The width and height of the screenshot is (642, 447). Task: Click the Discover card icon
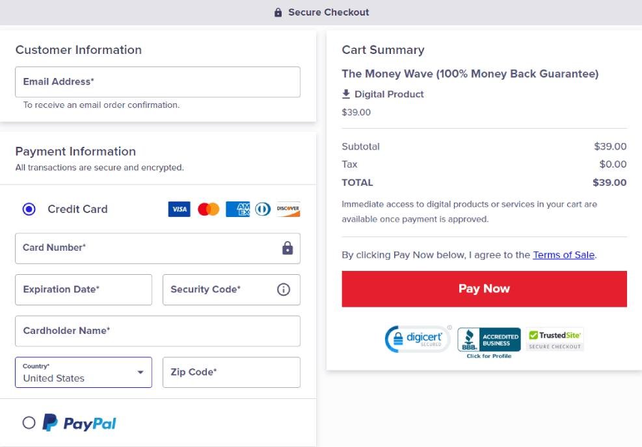[288, 209]
